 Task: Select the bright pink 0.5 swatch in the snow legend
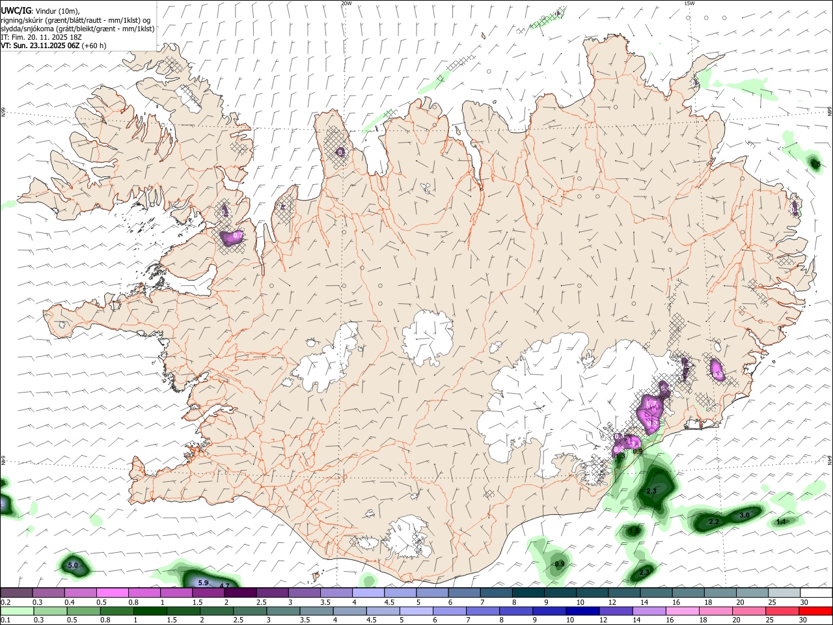click(112, 592)
